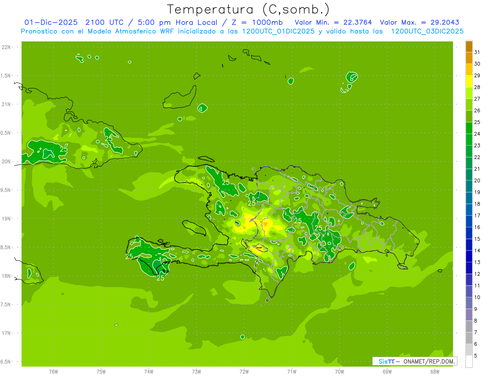The width and height of the screenshot is (488, 377).
Task: Click the title "Temperatura (C,somb.)"
Action: tap(248, 9)
